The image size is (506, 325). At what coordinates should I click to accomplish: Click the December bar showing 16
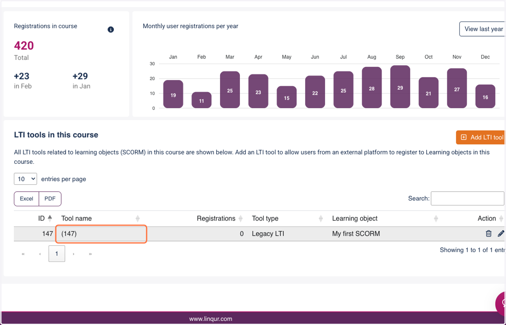(485, 96)
